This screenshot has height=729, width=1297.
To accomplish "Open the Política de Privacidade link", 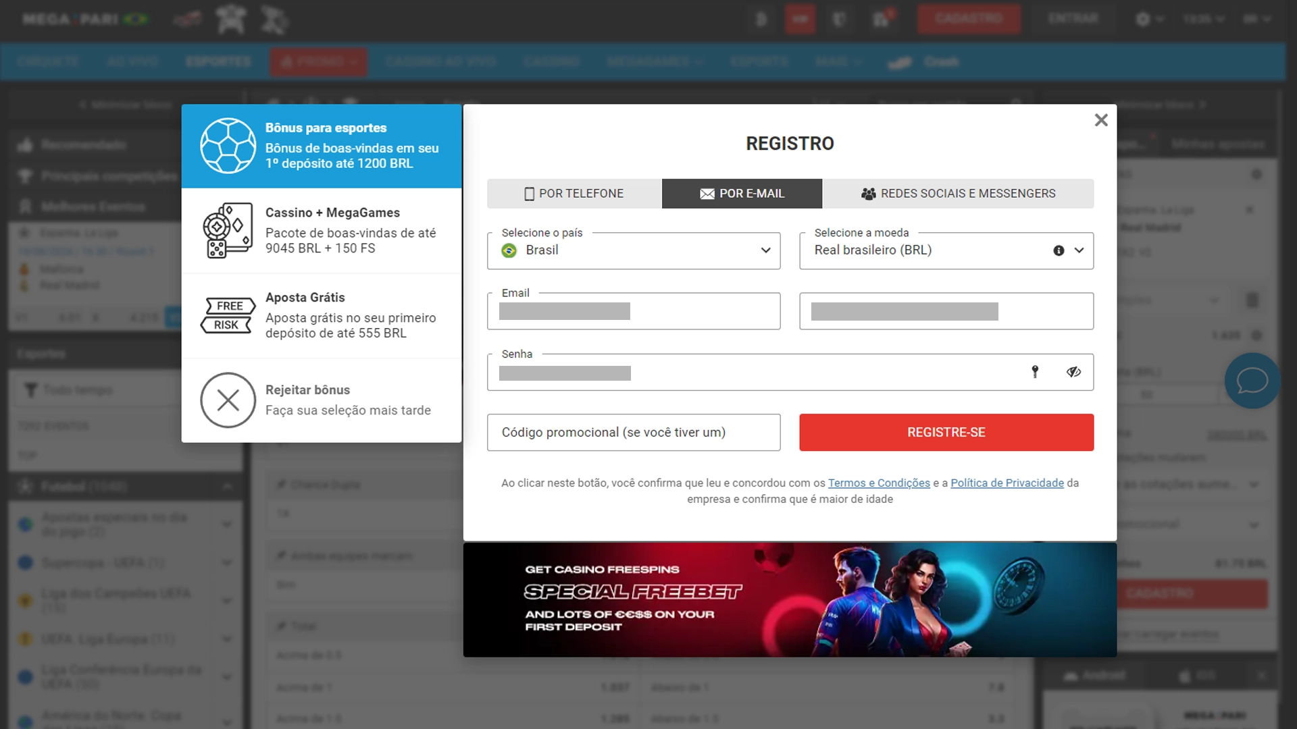I will click(1007, 483).
